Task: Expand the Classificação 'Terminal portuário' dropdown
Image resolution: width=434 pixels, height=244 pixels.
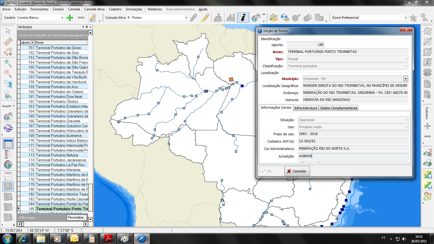Action: tap(406, 66)
